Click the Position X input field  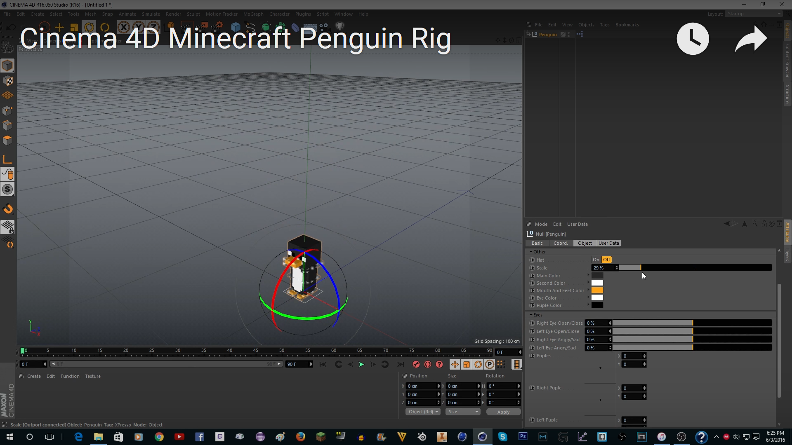(x=423, y=386)
